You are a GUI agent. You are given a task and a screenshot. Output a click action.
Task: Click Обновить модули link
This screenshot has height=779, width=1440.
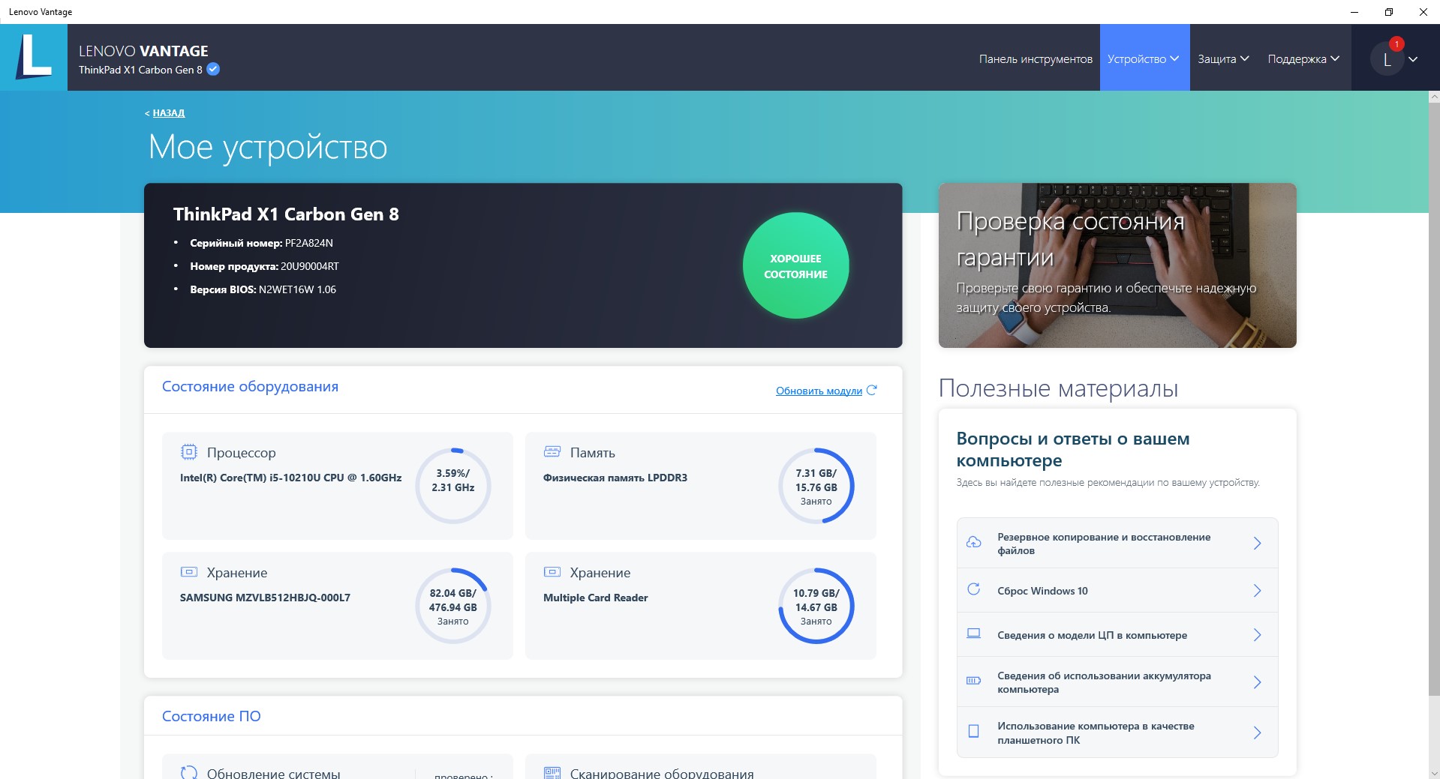(819, 391)
